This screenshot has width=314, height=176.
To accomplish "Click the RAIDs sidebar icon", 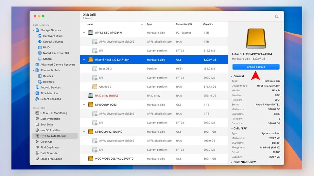I will [x=40, y=47].
